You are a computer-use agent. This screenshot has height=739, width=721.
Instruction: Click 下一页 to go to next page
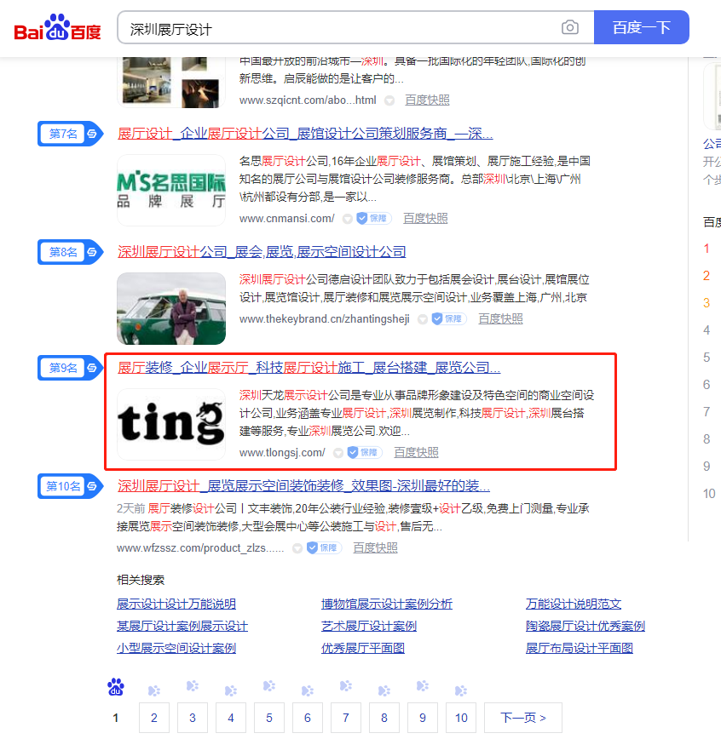(x=523, y=718)
